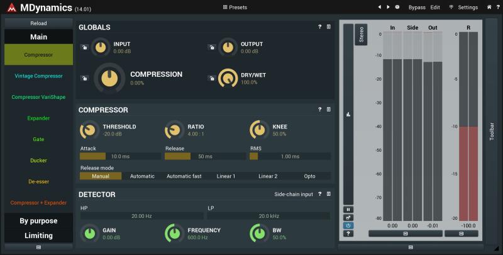Click Side-chain input button

pyautogui.click(x=294, y=194)
